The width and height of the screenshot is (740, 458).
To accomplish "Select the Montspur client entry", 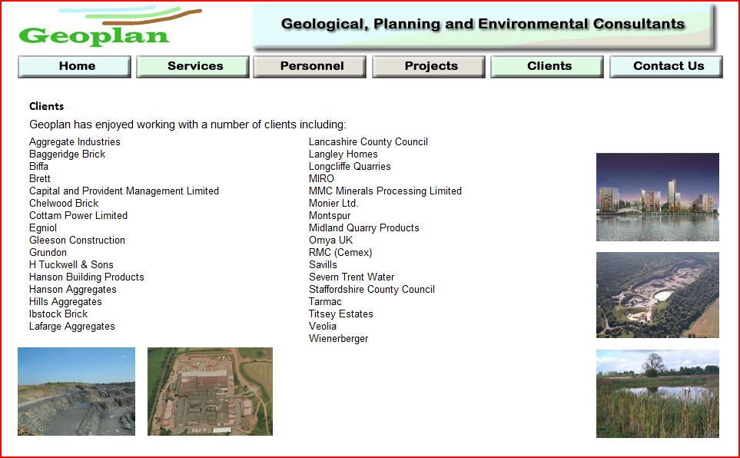I will (330, 216).
